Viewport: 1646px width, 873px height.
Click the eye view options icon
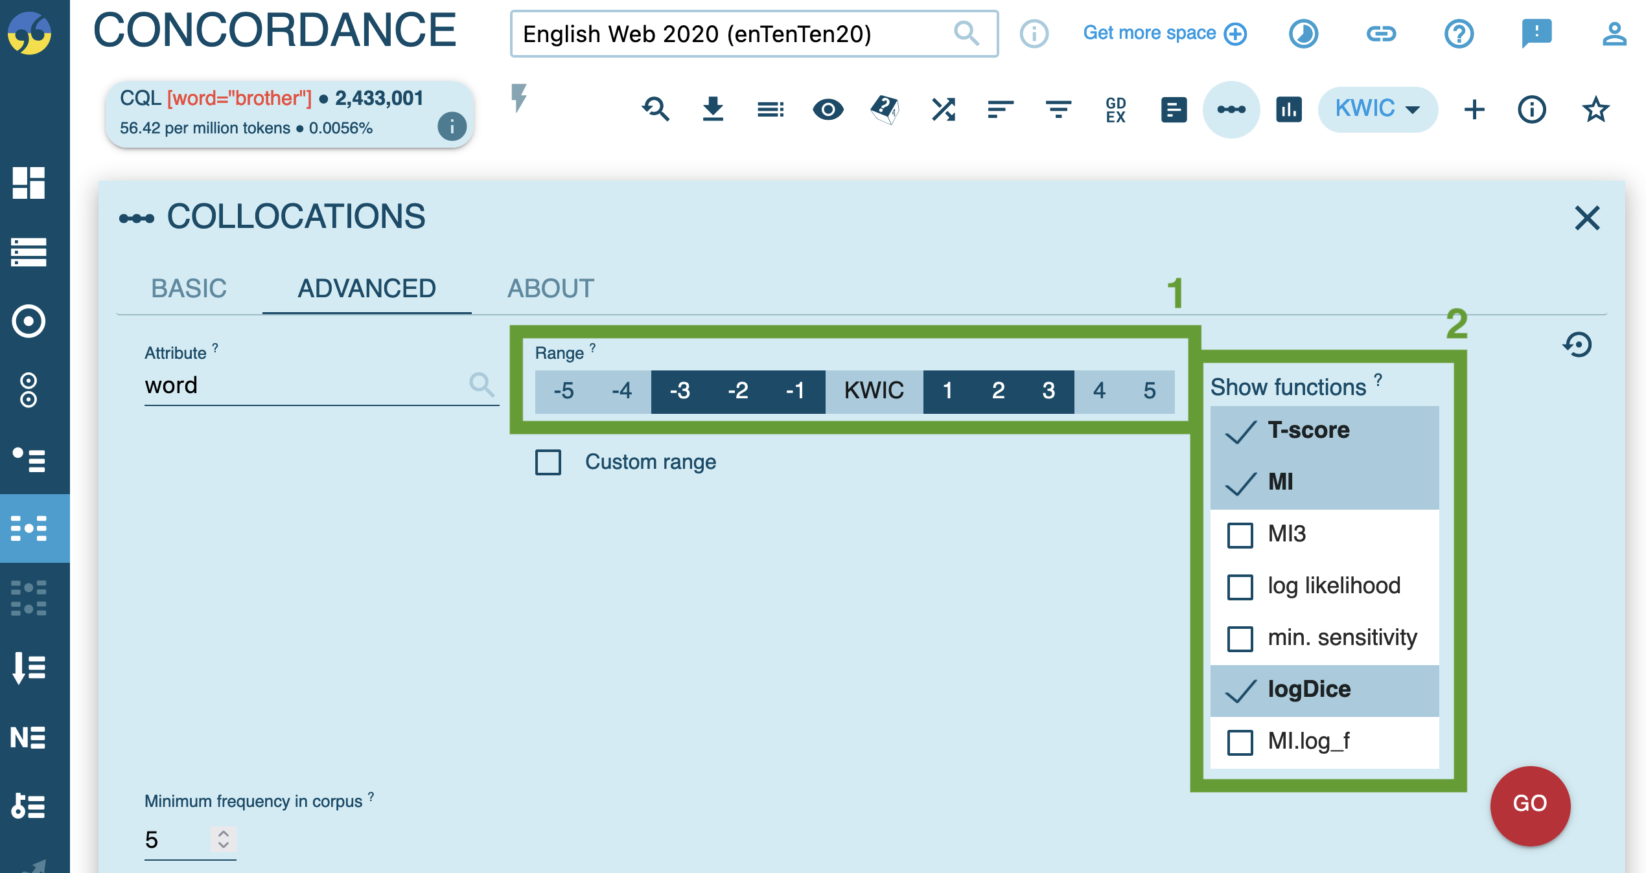click(828, 109)
